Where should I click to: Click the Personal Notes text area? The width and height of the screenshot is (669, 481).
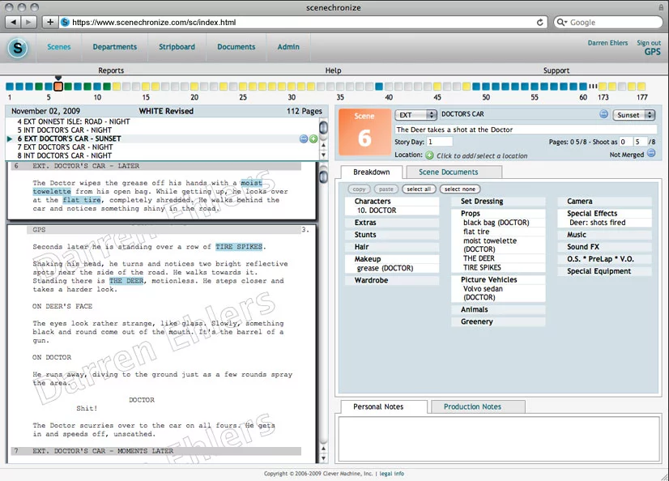(499, 439)
